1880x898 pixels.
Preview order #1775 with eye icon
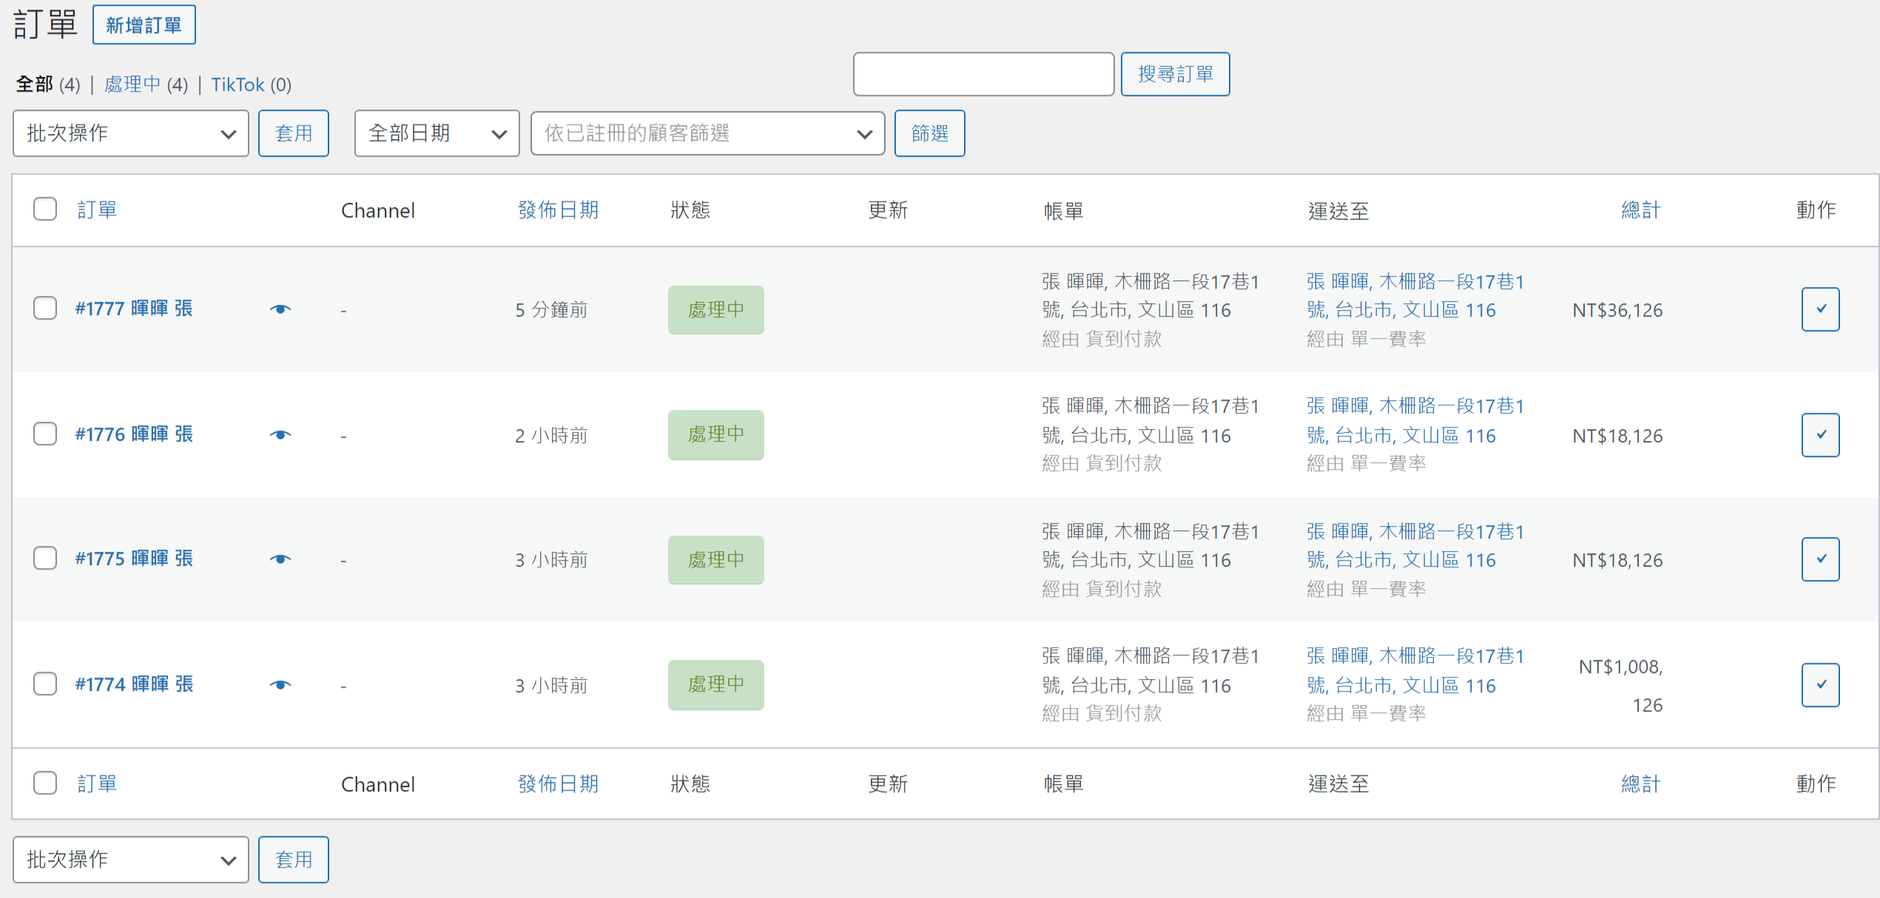click(280, 559)
